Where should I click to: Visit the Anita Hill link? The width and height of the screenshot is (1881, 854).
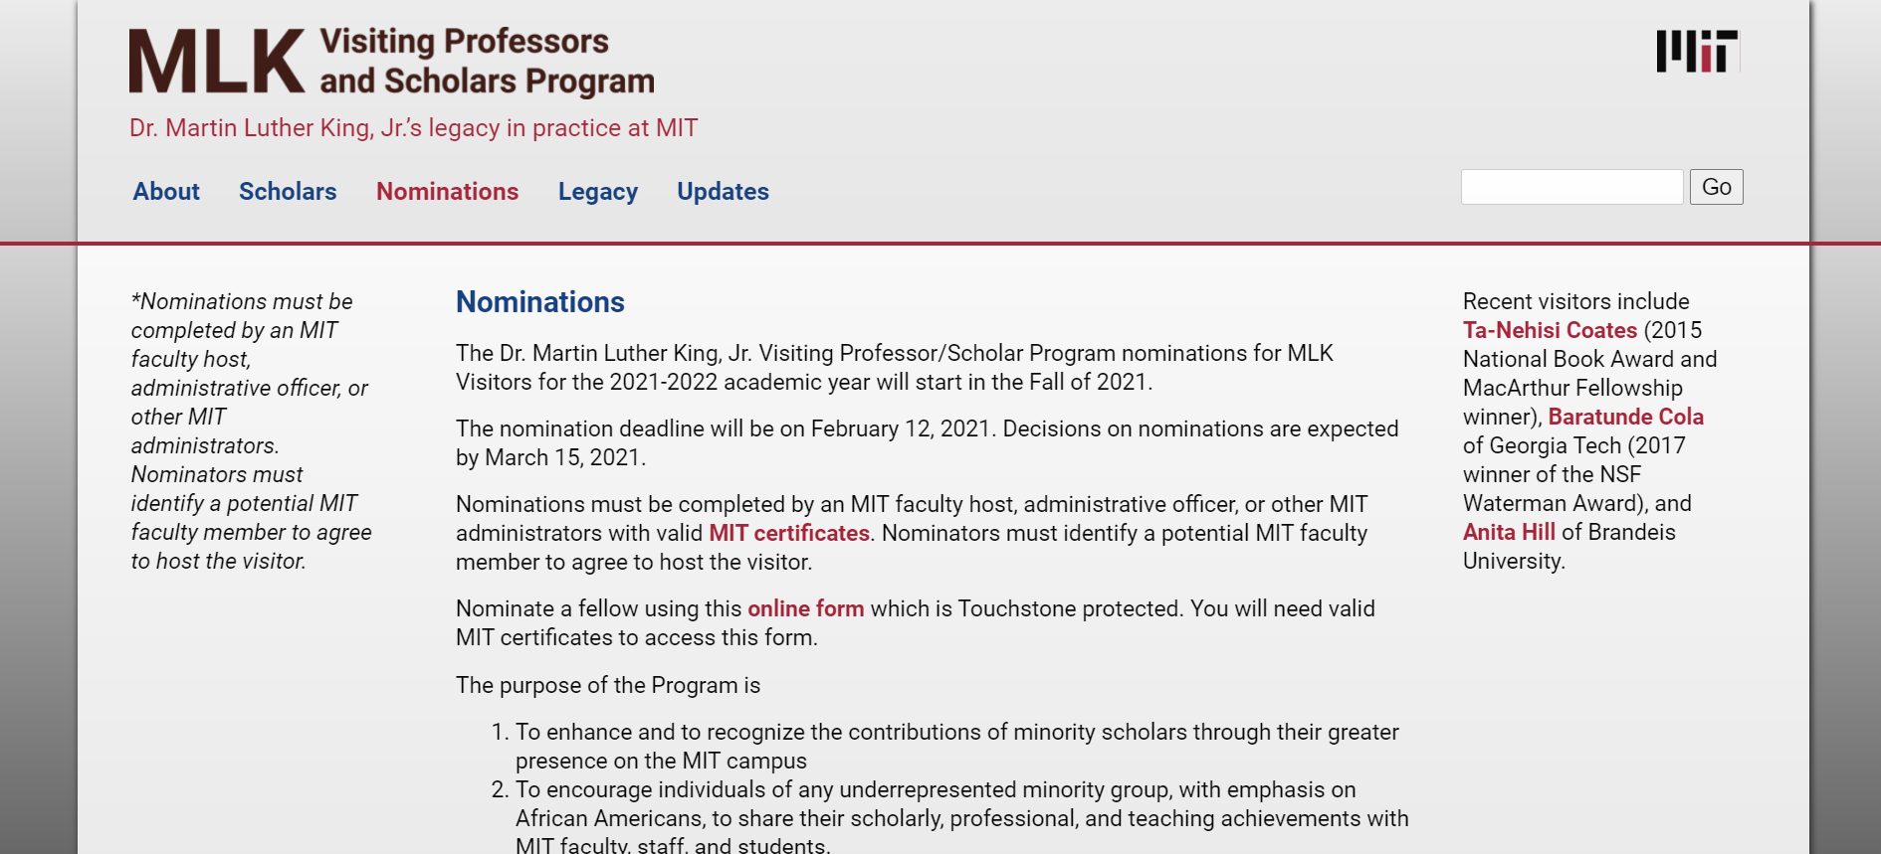[x=1509, y=532]
